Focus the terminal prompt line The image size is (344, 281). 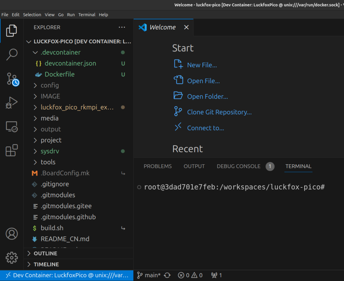pyautogui.click(x=234, y=187)
